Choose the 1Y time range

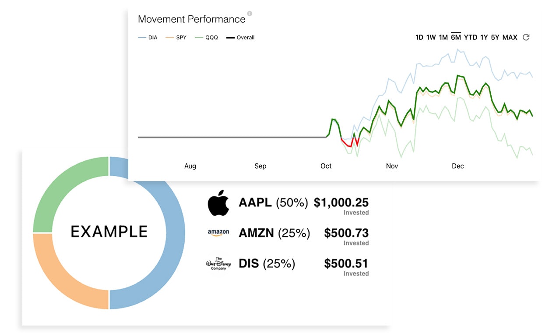pyautogui.click(x=484, y=38)
